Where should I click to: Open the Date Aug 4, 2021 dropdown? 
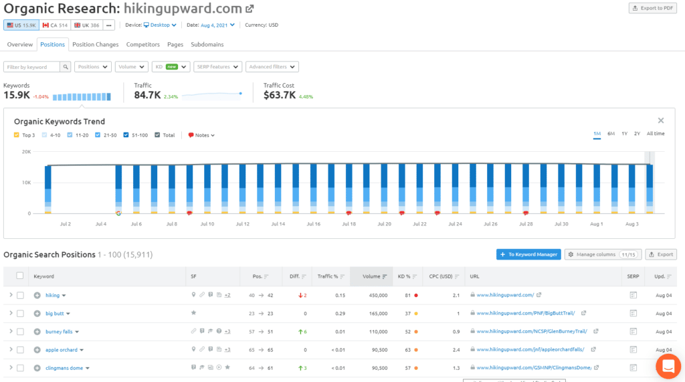click(x=217, y=25)
